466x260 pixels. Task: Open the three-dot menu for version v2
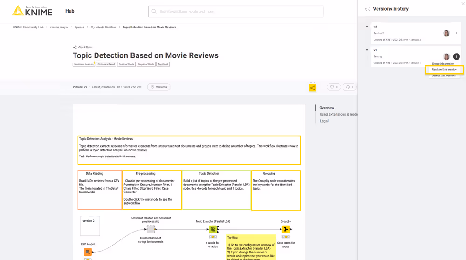pyautogui.click(x=457, y=34)
